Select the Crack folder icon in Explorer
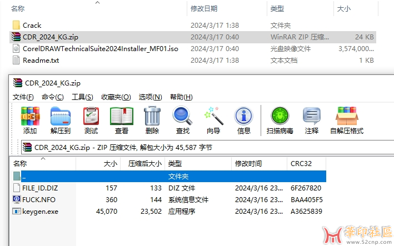 tap(16, 25)
